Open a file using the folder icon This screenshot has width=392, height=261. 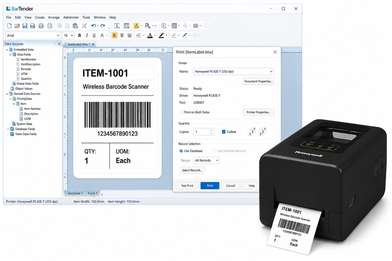pos(17,26)
